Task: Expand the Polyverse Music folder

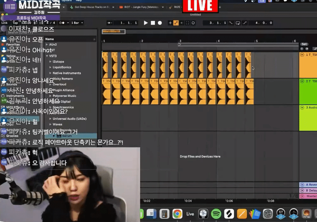Action: 50,96
